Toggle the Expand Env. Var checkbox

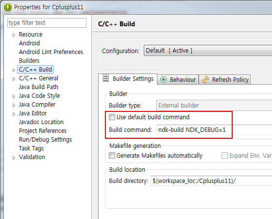click(x=224, y=155)
